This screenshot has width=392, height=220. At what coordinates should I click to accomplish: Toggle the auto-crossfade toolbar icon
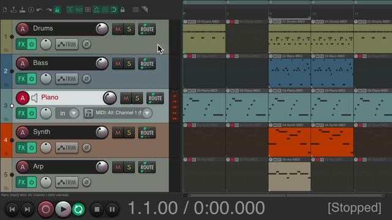point(70,10)
